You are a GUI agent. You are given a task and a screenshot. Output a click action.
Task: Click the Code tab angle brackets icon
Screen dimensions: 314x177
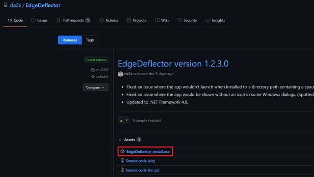coord(10,20)
